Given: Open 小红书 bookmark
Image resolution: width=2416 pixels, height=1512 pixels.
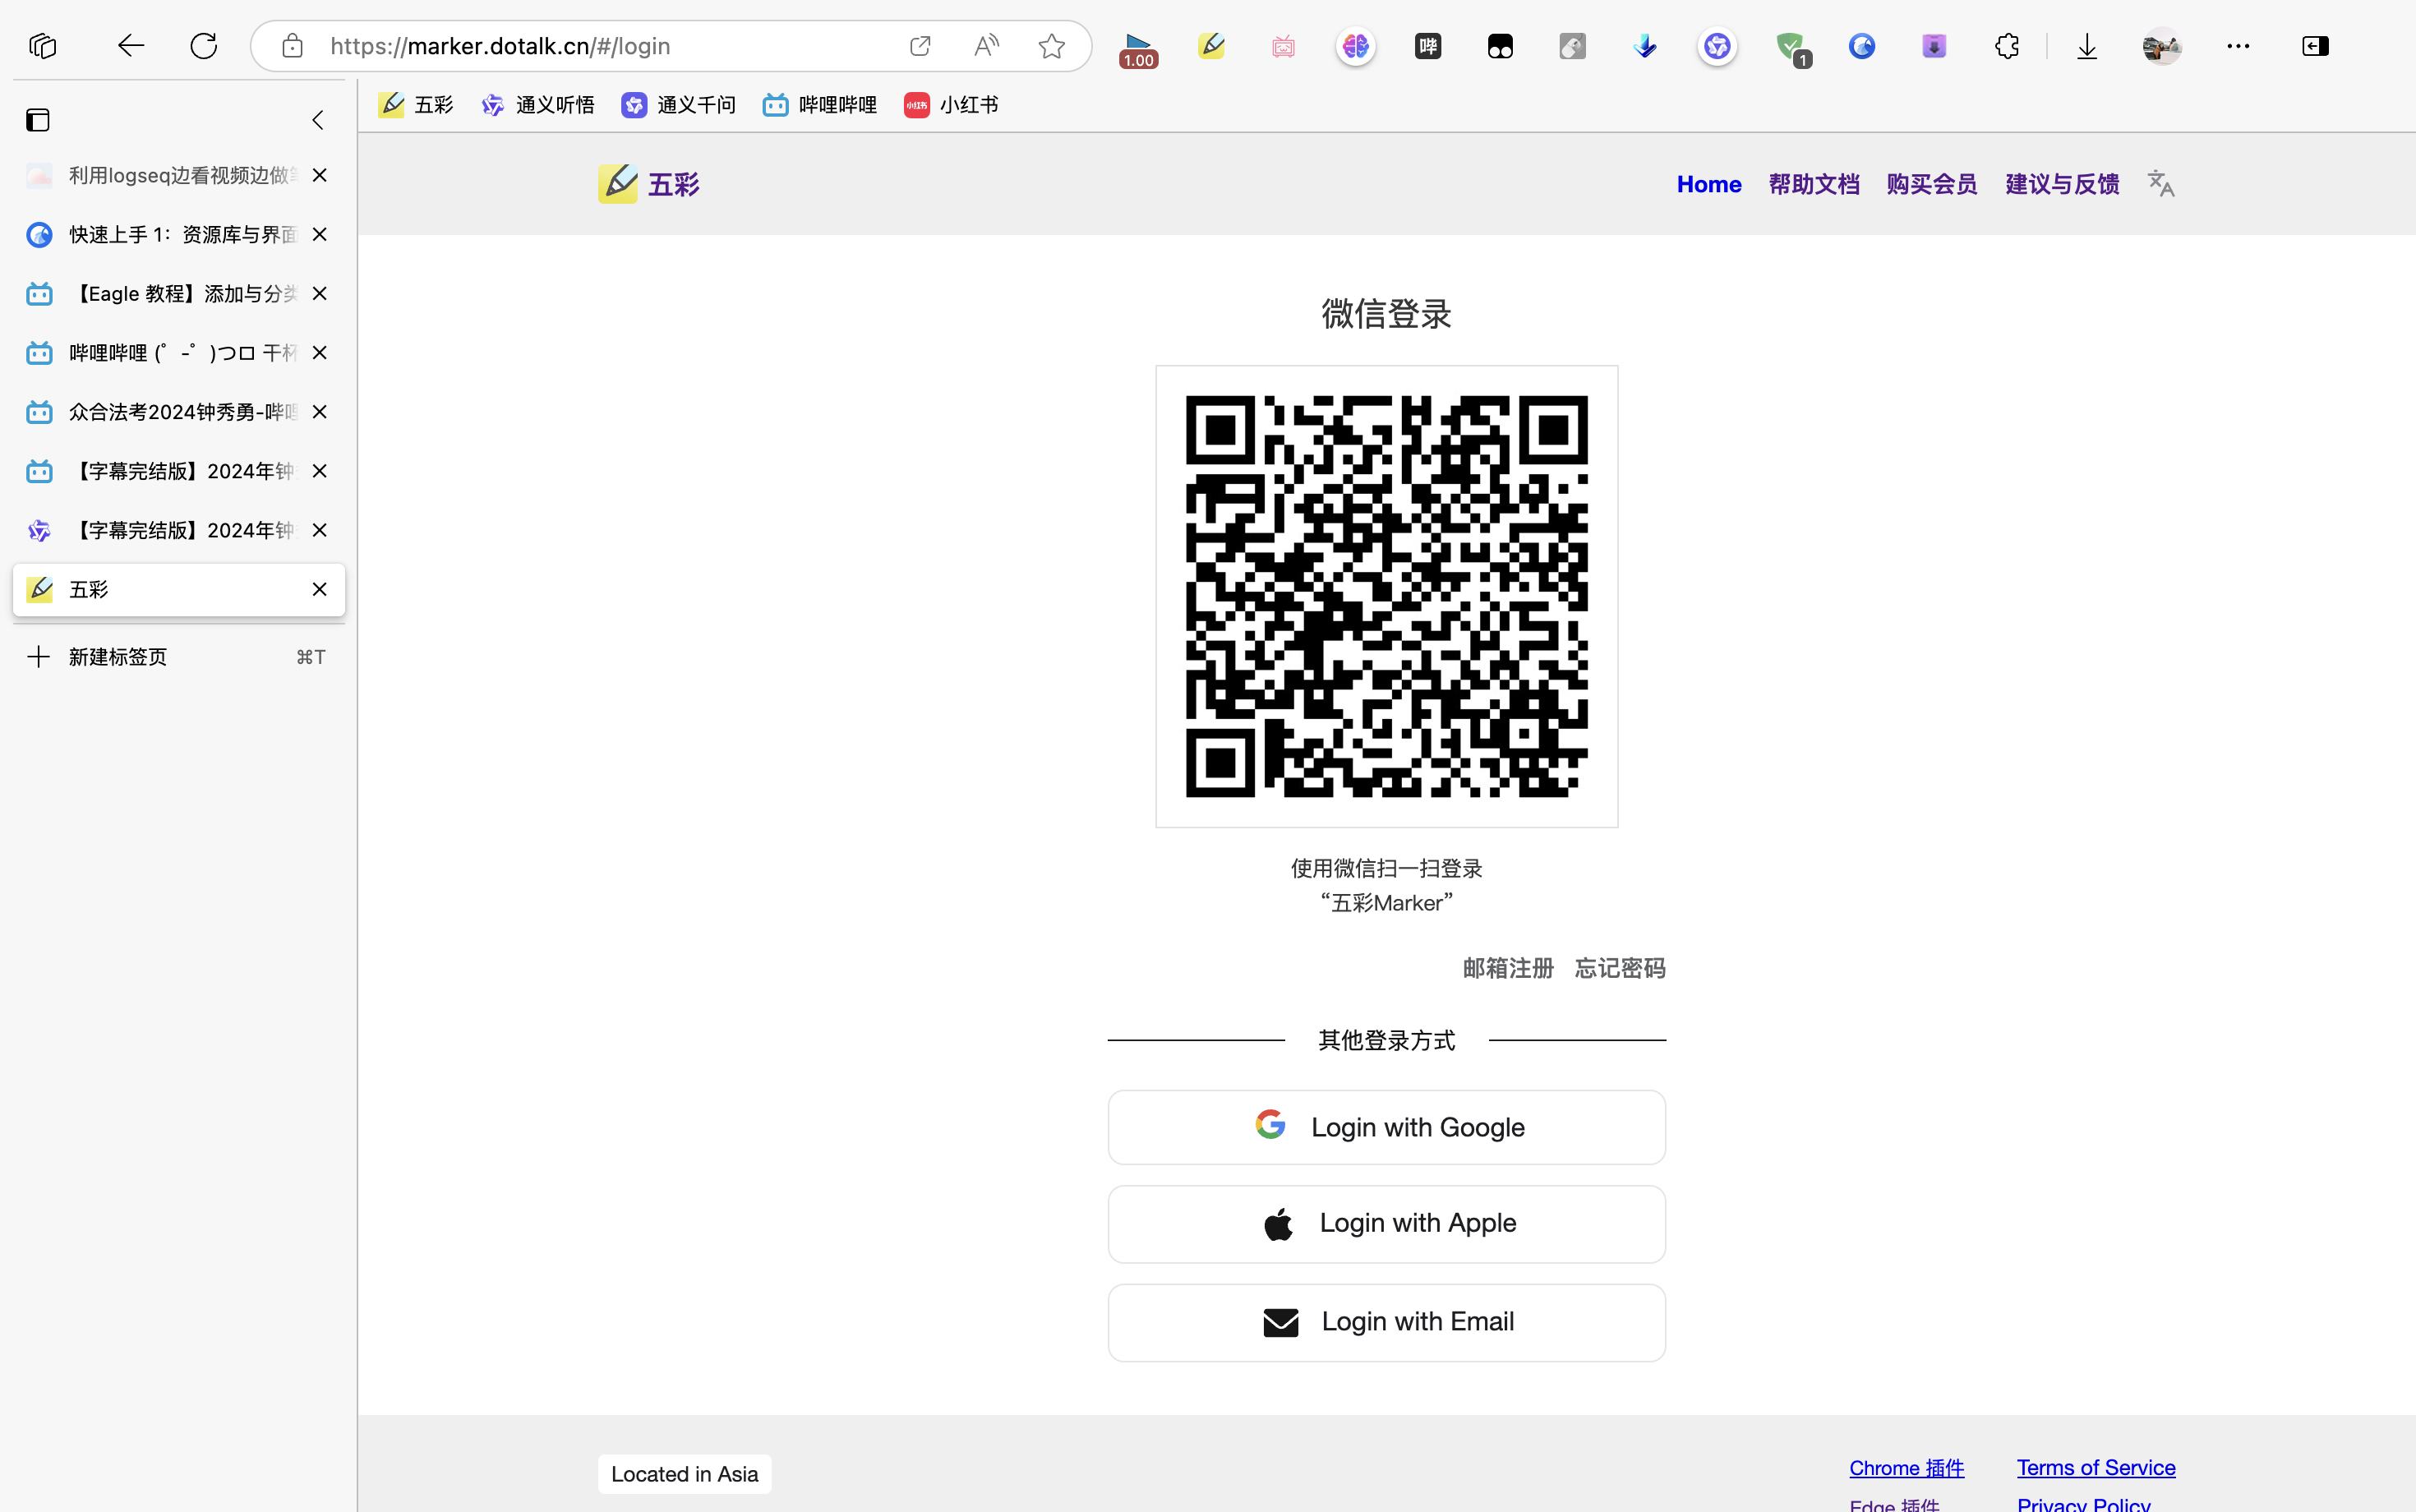Looking at the screenshot, I should pos(951,105).
